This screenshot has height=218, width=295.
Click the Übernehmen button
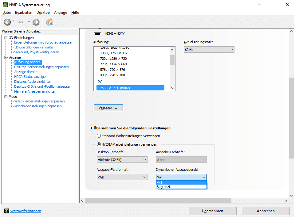click(x=213, y=211)
